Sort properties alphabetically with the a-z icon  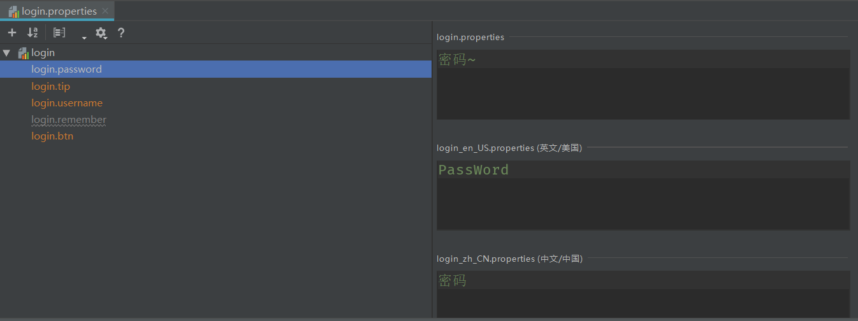[x=33, y=32]
